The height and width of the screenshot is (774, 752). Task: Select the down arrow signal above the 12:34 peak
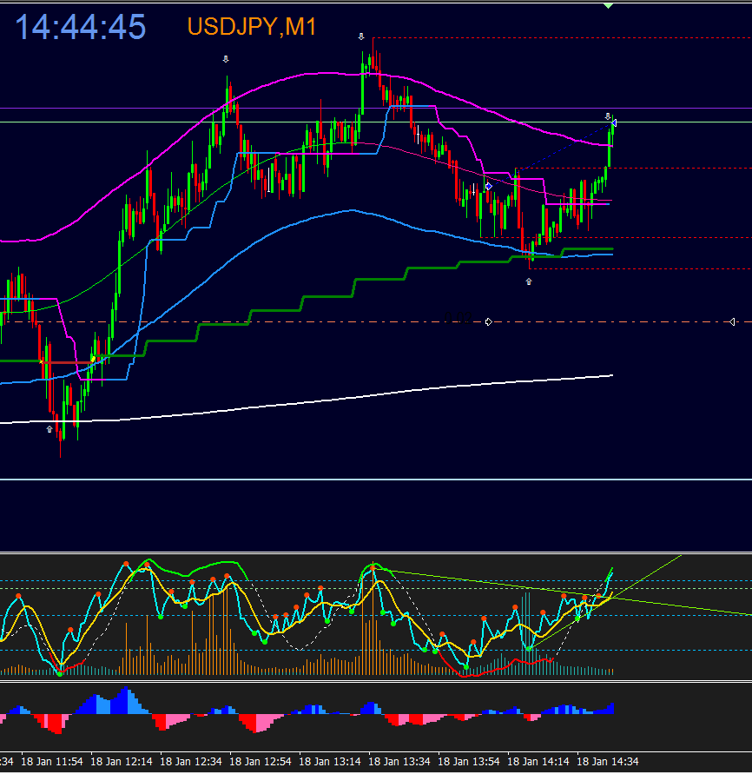226,59
